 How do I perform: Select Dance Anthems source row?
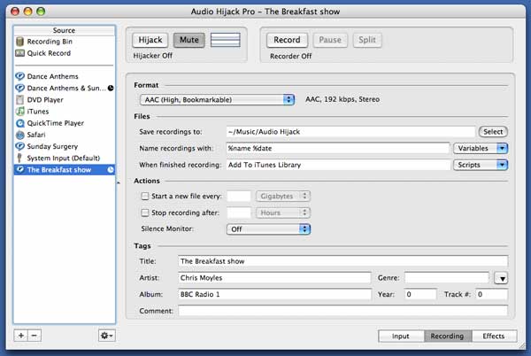65,76
